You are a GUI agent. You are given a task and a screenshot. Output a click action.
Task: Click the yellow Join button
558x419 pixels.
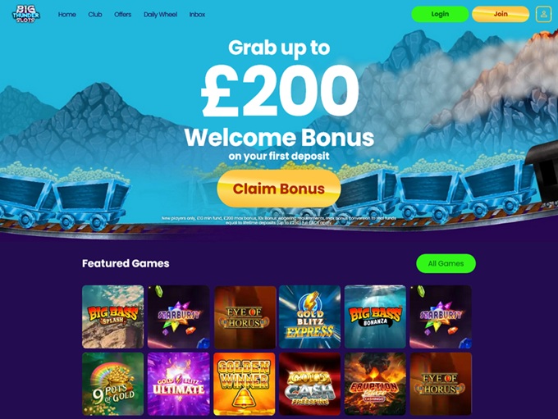tap(501, 14)
